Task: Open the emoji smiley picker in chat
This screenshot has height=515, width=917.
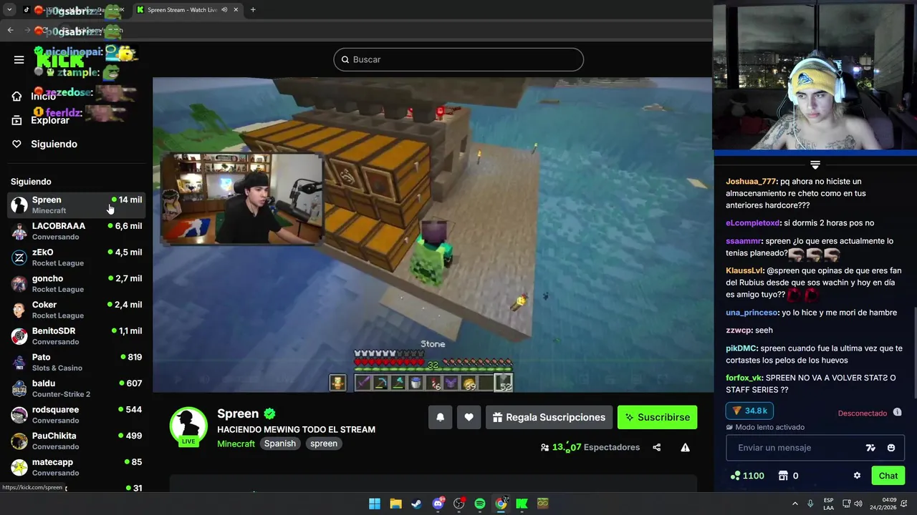Action: (x=891, y=448)
